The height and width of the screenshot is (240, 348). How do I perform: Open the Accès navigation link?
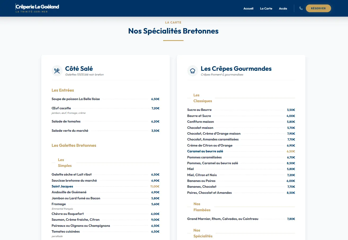(283, 8)
